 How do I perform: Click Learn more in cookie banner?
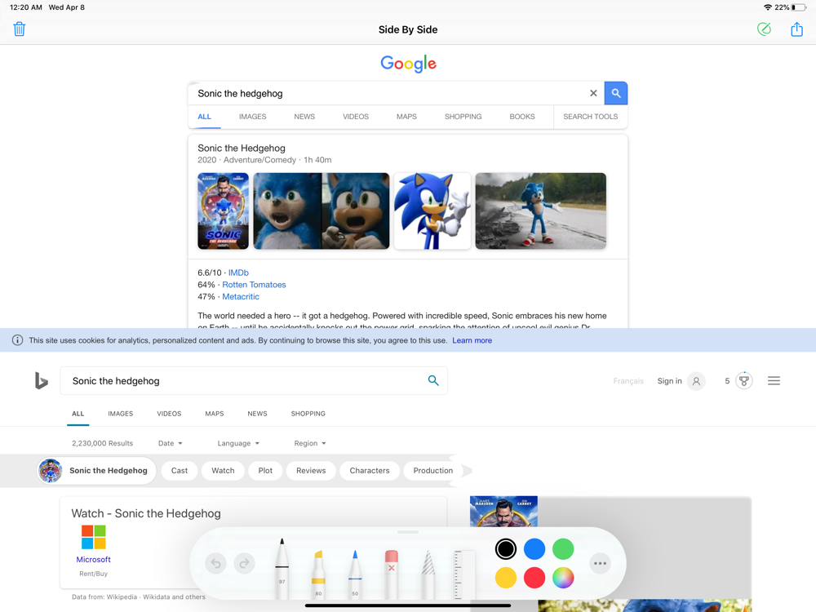click(472, 340)
